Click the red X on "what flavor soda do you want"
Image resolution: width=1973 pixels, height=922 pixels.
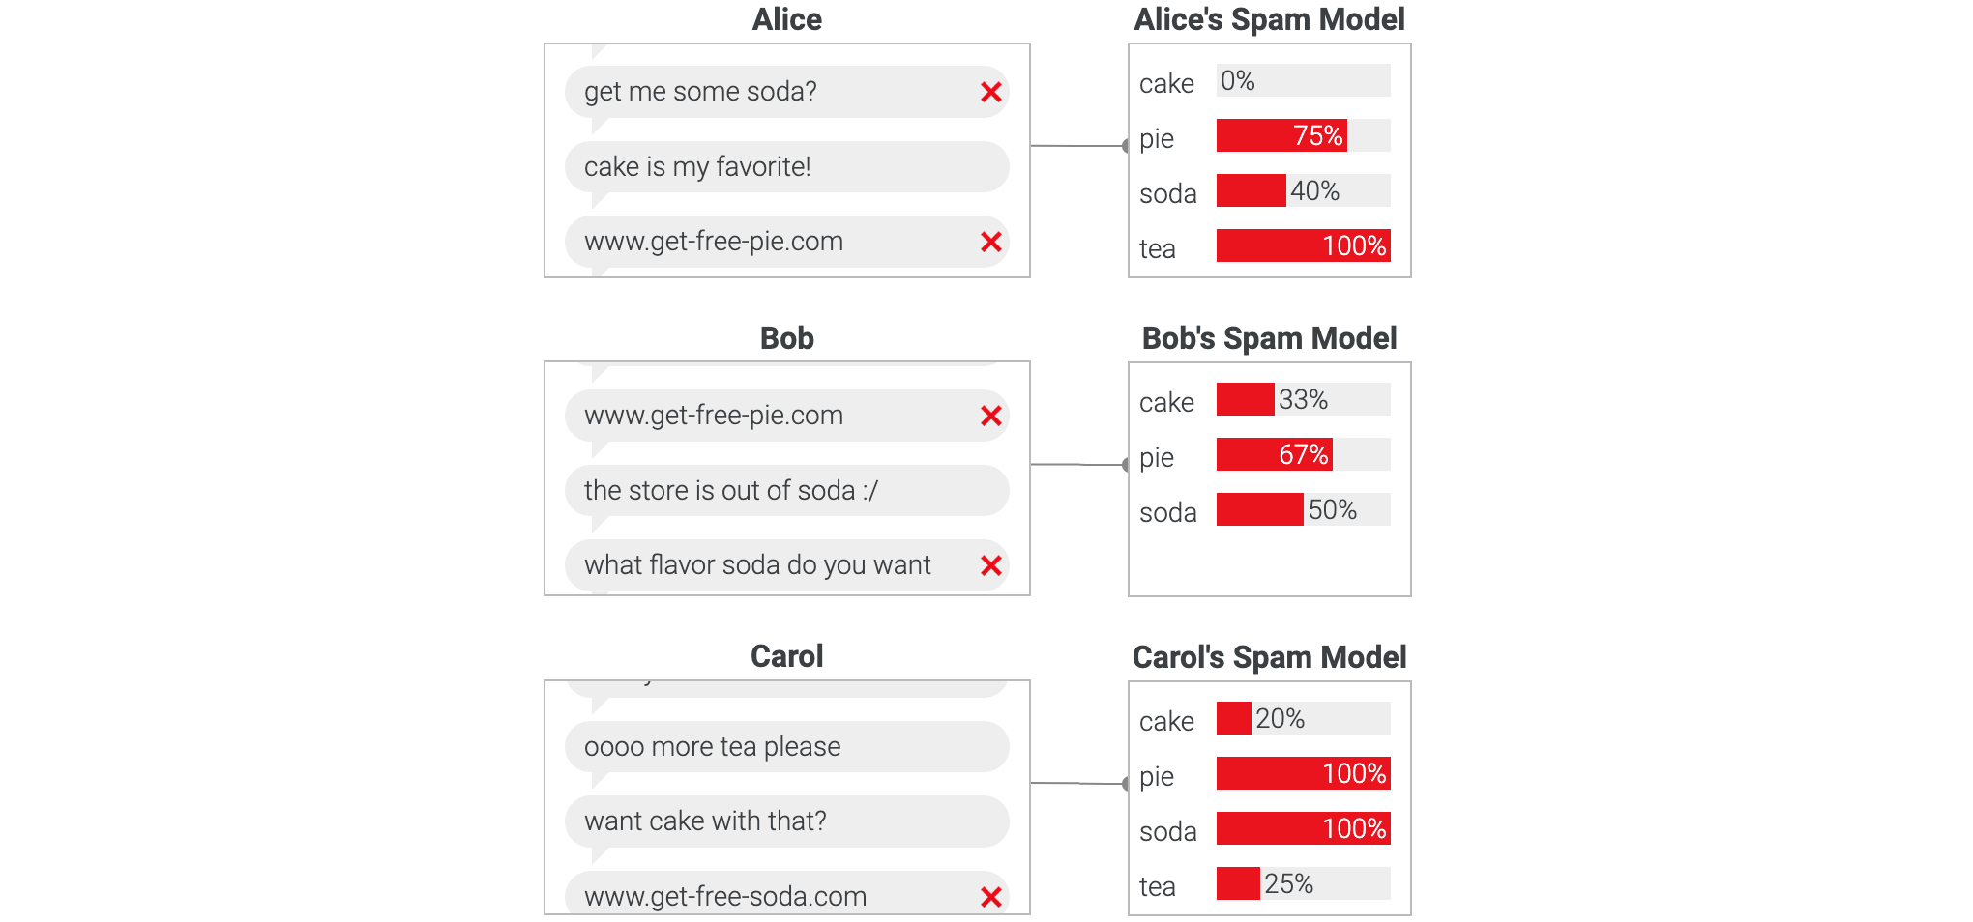pyautogui.click(x=990, y=566)
